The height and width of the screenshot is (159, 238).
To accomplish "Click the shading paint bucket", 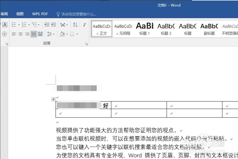I will 62,34.
